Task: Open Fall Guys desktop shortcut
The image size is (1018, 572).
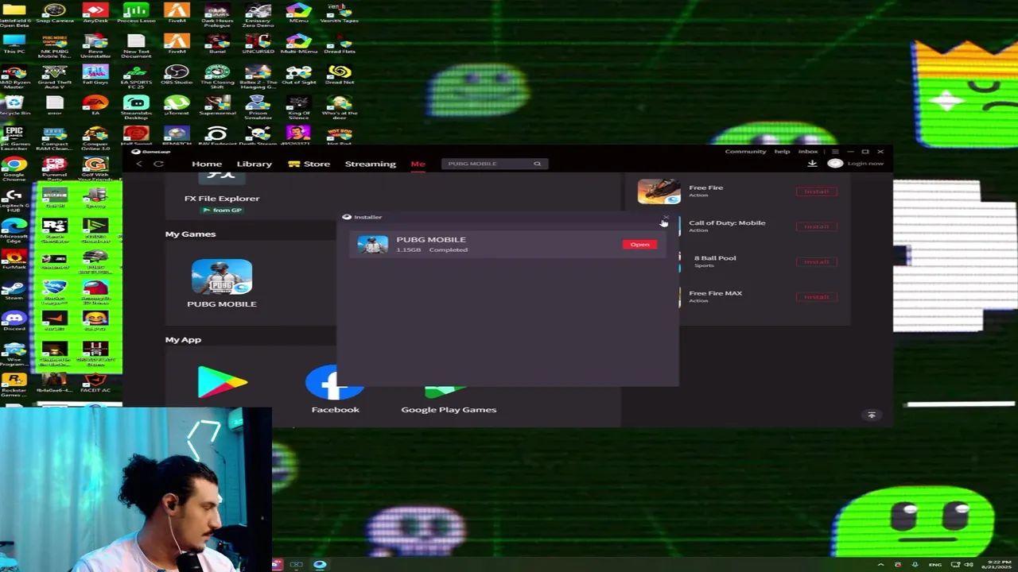Action: coord(95,75)
